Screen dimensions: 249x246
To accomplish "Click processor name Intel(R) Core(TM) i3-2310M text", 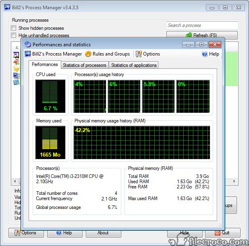I will click(x=70, y=179).
